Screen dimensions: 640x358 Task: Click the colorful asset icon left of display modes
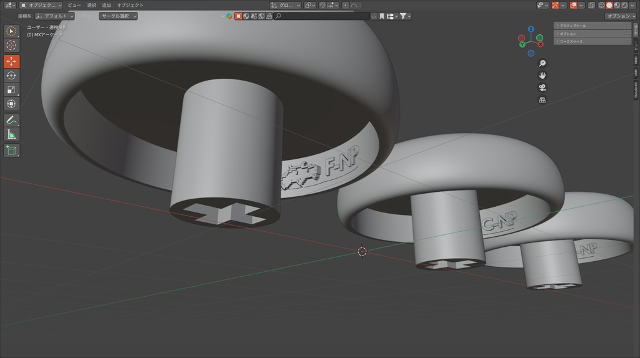[229, 16]
